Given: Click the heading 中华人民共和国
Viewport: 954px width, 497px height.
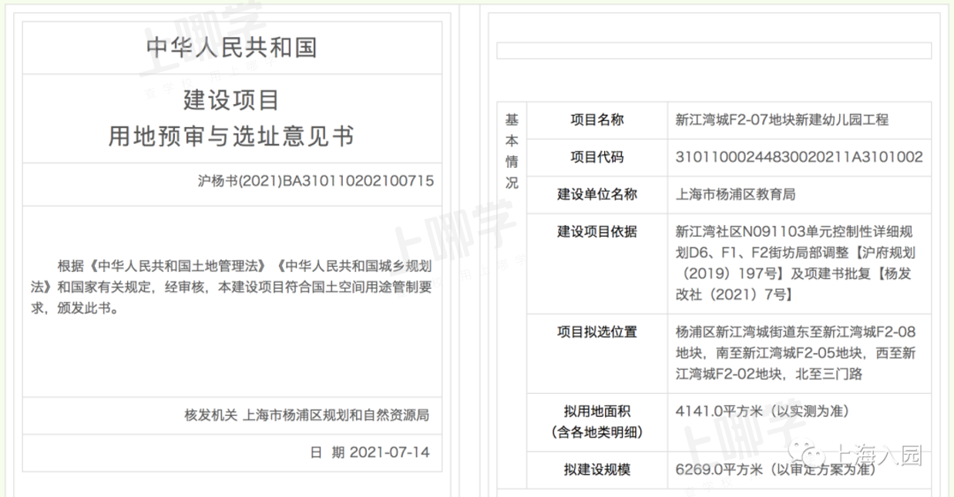Looking at the screenshot, I should [231, 48].
